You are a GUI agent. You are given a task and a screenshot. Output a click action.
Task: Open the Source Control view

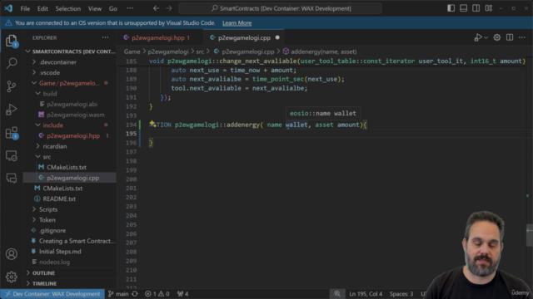11,86
